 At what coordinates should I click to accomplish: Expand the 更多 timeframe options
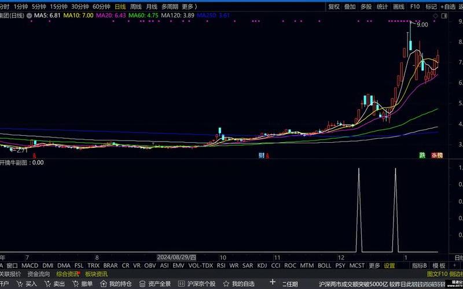click(x=189, y=7)
